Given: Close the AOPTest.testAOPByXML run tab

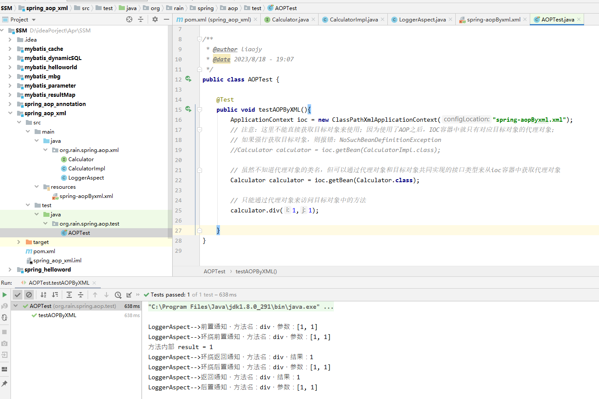Looking at the screenshot, I should (x=94, y=283).
